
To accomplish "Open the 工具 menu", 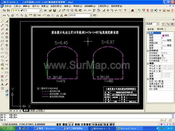I will click(x=17, y=6).
